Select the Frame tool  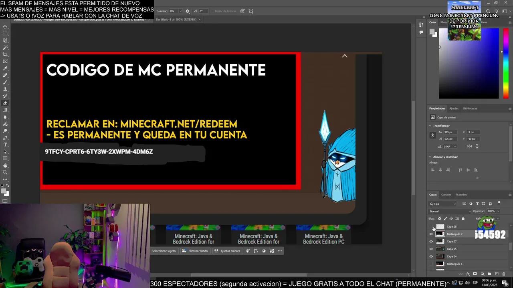(5, 61)
